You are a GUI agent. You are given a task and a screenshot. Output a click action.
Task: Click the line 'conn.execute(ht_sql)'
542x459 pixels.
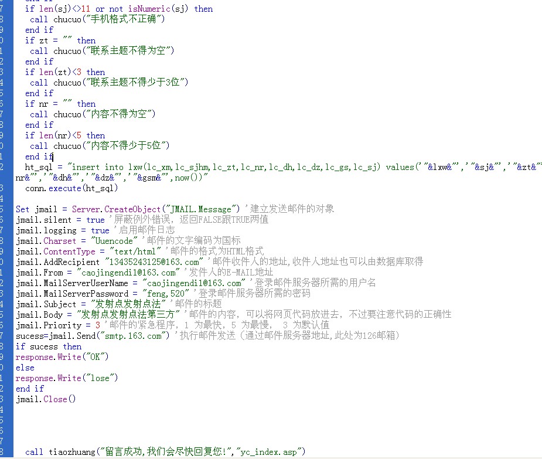(71, 189)
